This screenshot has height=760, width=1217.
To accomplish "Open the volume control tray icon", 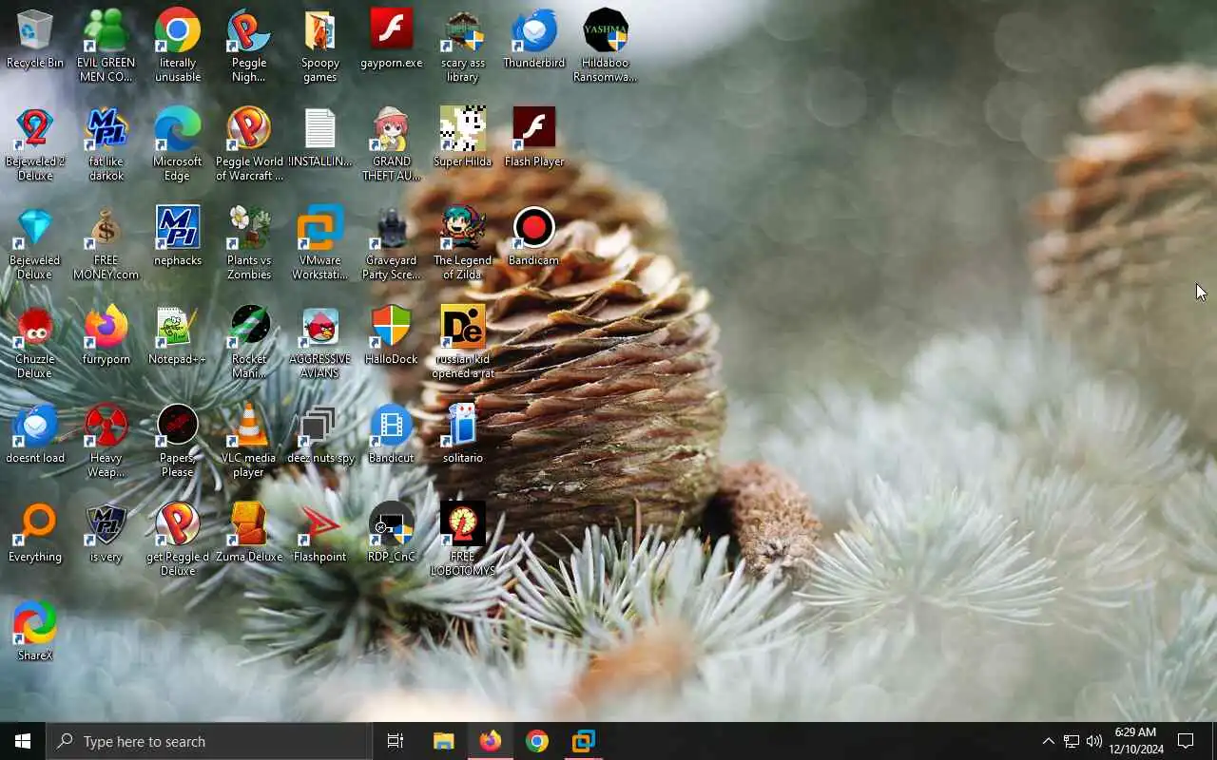I will pos(1094,741).
